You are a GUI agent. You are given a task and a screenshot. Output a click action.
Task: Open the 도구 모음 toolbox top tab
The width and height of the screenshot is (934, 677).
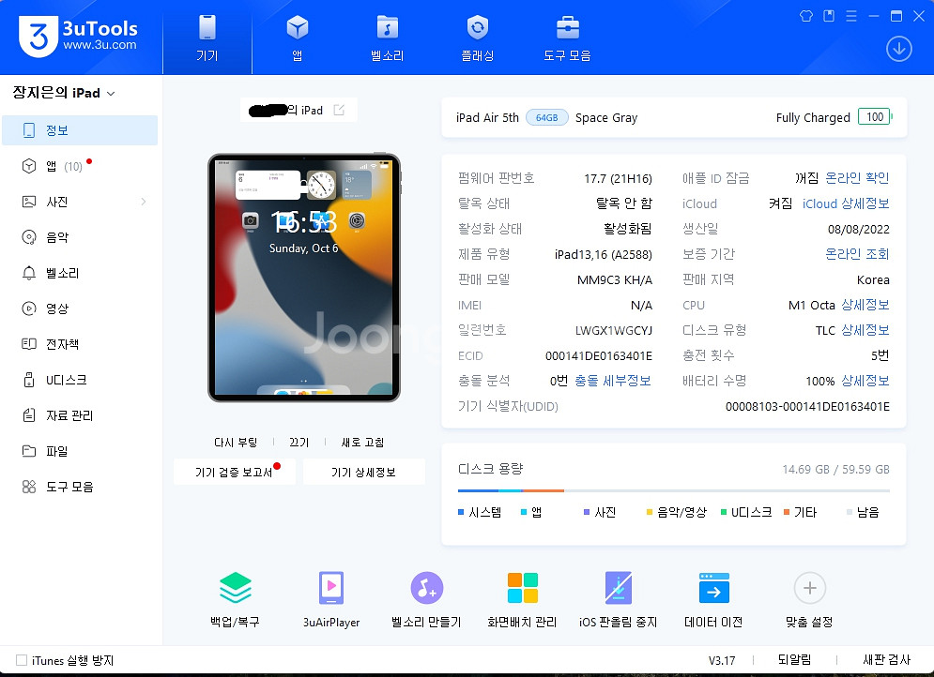tap(567, 38)
